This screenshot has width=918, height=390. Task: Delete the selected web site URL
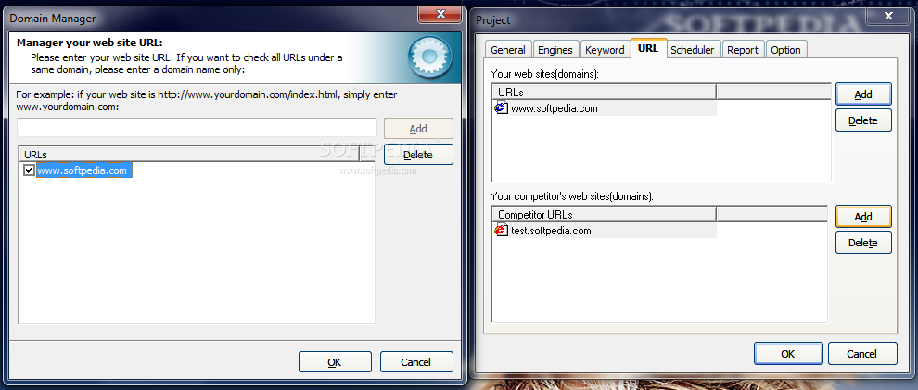[x=863, y=120]
